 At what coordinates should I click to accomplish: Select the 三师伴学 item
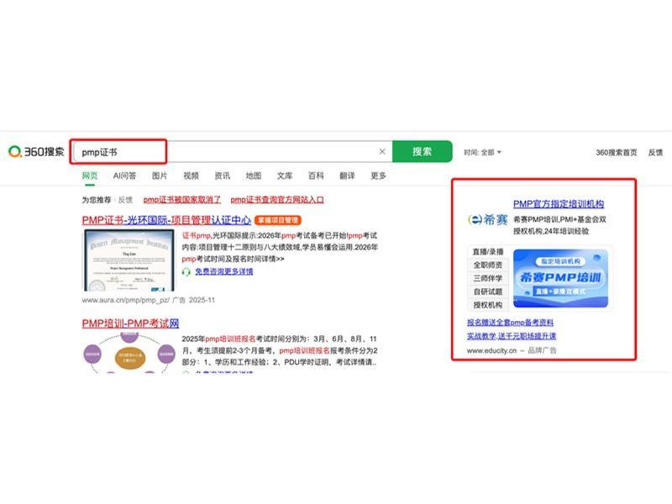(488, 279)
